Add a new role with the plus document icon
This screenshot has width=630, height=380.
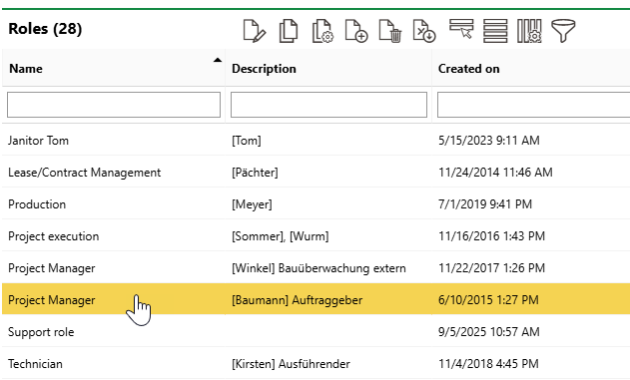click(356, 31)
